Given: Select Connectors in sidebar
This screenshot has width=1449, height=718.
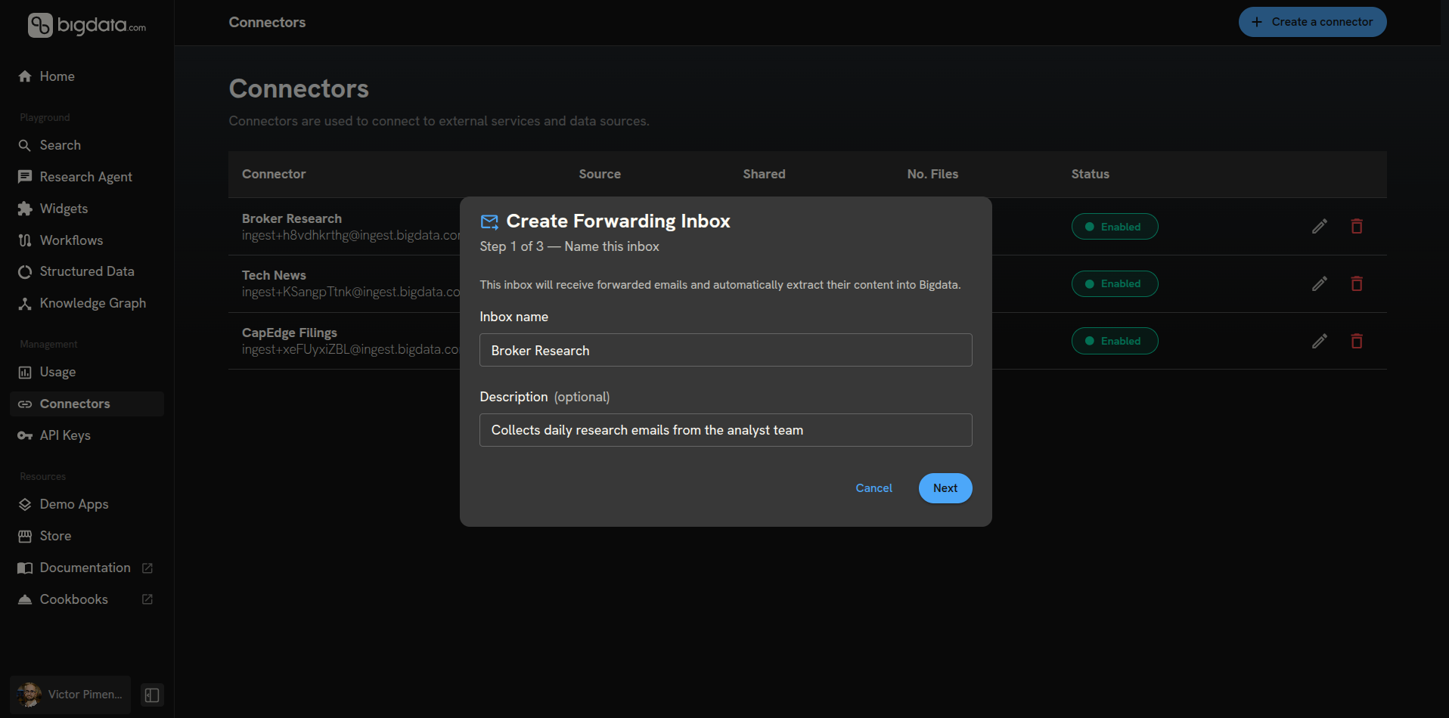Looking at the screenshot, I should pos(87,404).
